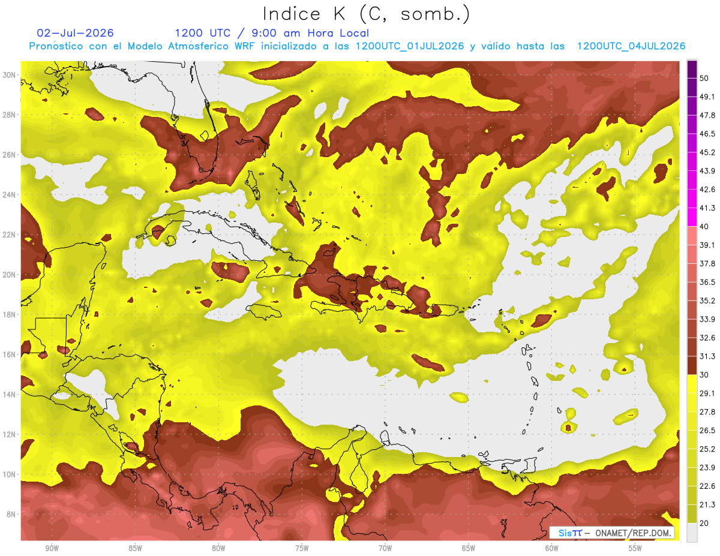This screenshot has width=720, height=556.
Task: Click the "33.9" legend value
Action: (x=707, y=319)
